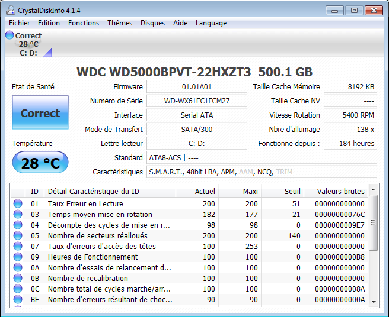Click the Firmware value 01.01A01
Image resolution: width=389 pixels, height=317 pixels.
pos(197,87)
